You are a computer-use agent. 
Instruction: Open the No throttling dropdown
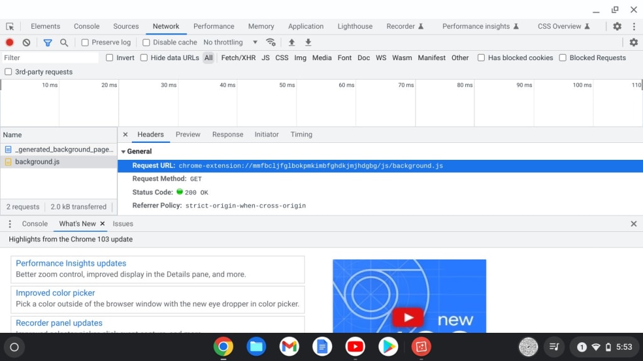(230, 42)
